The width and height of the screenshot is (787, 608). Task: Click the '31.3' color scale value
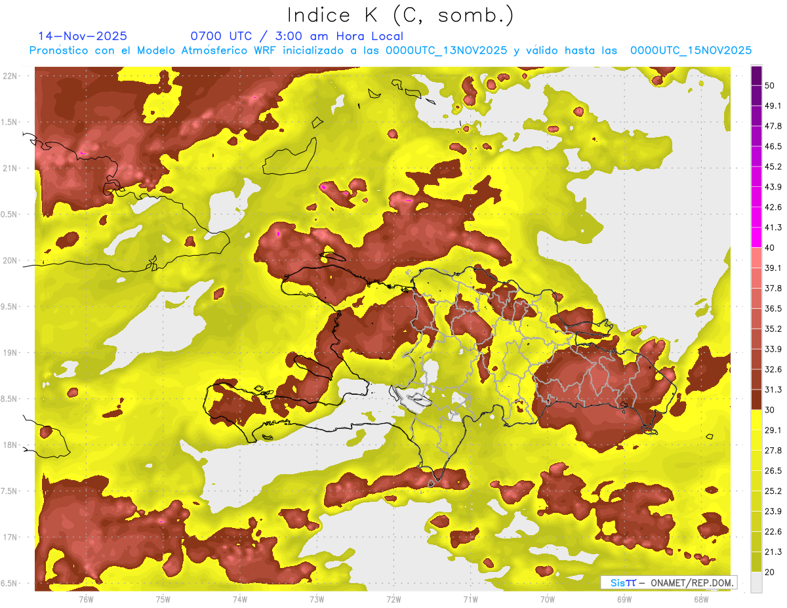coord(773,390)
